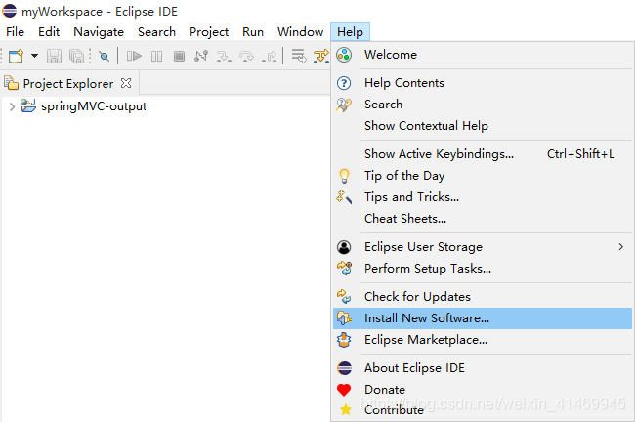Click the Disconnect debug icon
Image resolution: width=635 pixels, height=422 pixels.
pos(201,56)
